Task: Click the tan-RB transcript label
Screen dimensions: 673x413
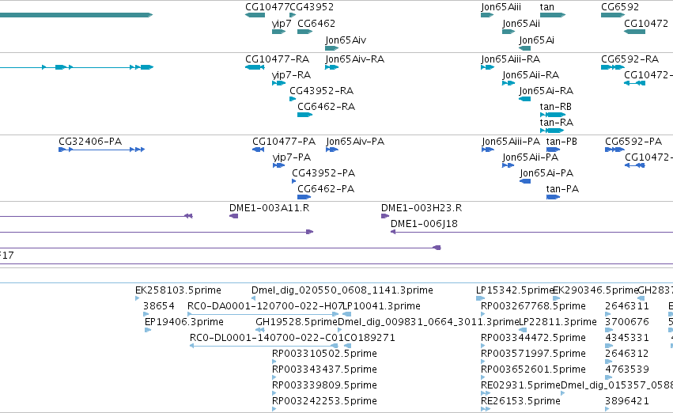Action: (556, 107)
